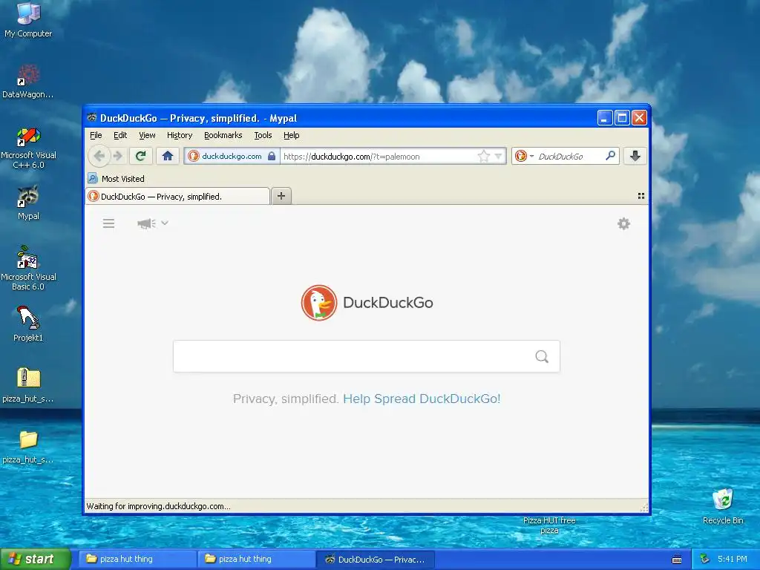This screenshot has height=570, width=760.
Task: Click the padlock site security icon
Action: 272,156
